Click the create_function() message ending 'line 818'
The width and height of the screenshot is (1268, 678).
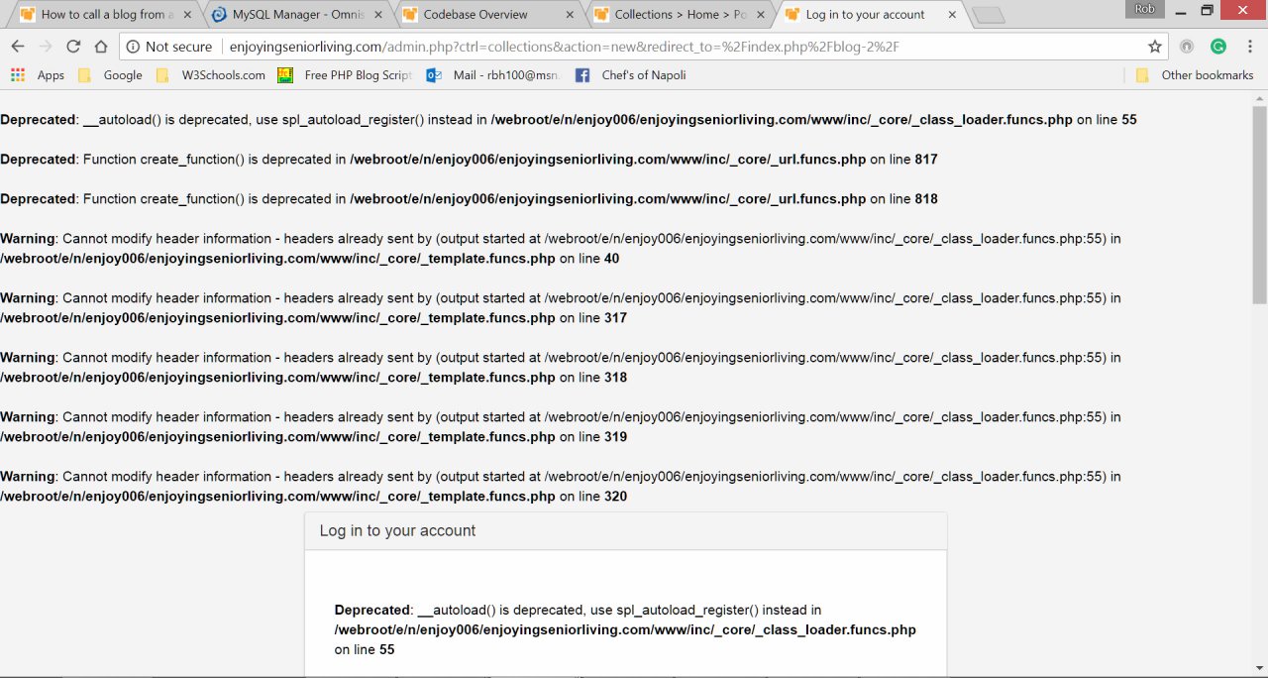(x=469, y=199)
